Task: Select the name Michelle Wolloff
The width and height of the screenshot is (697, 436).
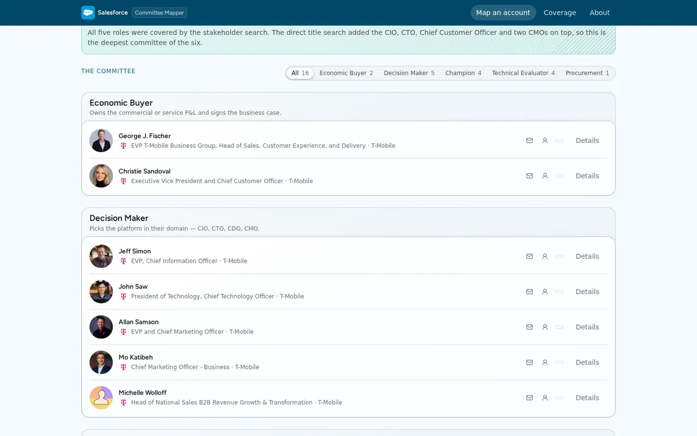Action: point(143,393)
